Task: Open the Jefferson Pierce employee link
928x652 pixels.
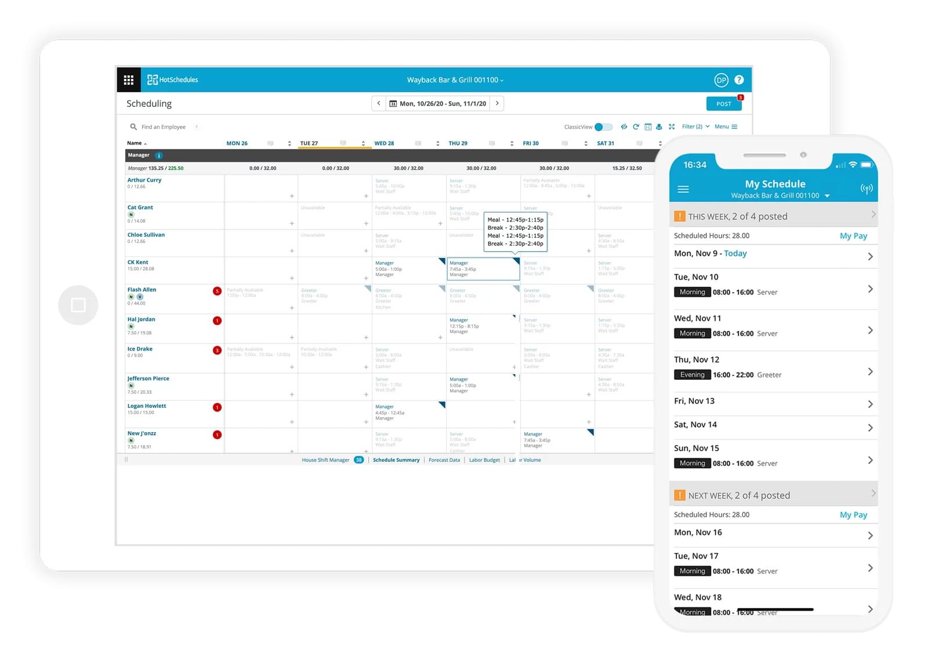Action: point(148,378)
